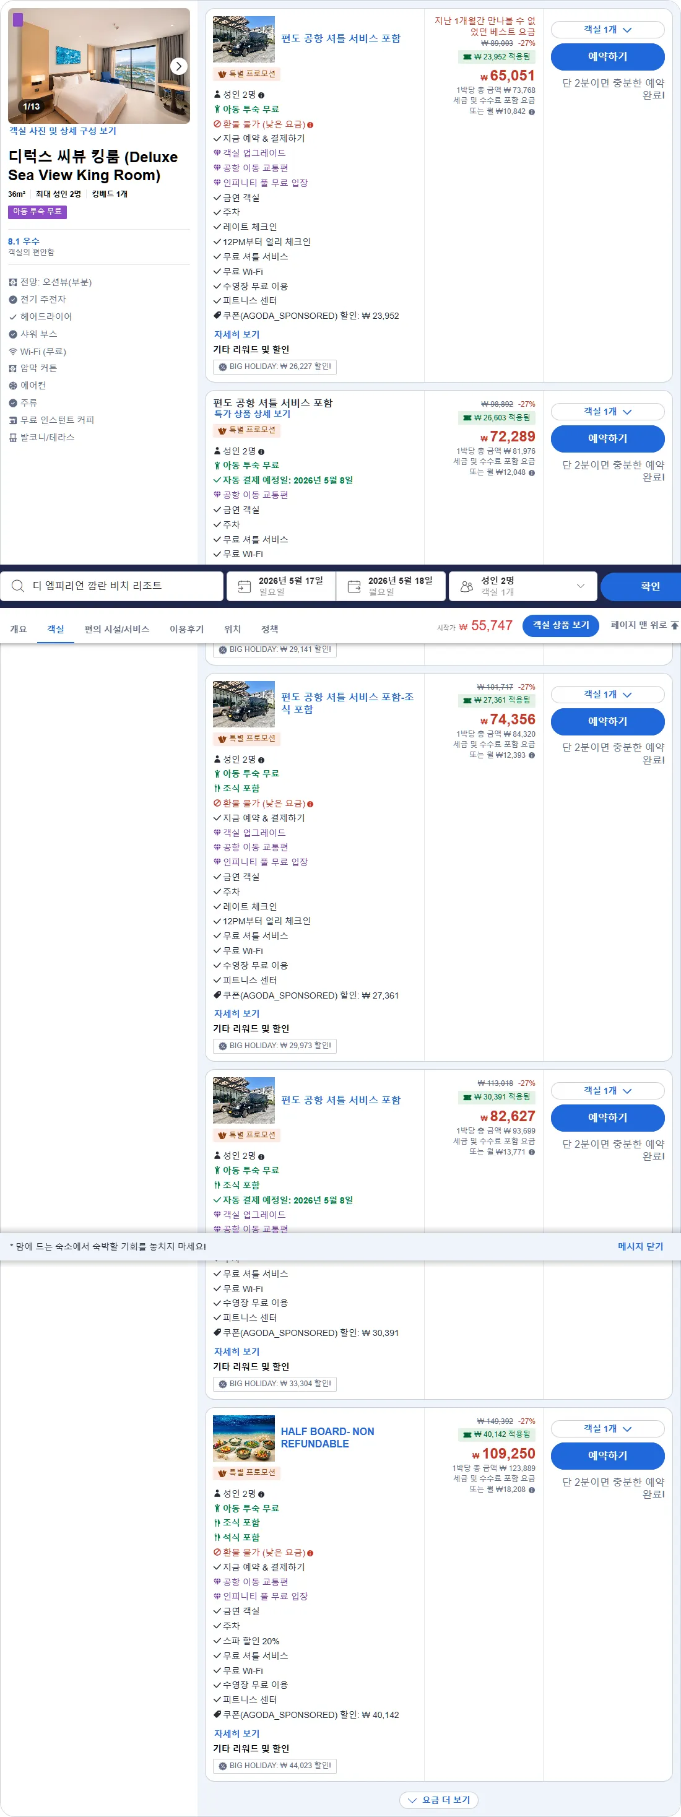Click BIG HOLIDAY ₩29,973 discount badge
The width and height of the screenshot is (681, 1817).
(274, 1046)
